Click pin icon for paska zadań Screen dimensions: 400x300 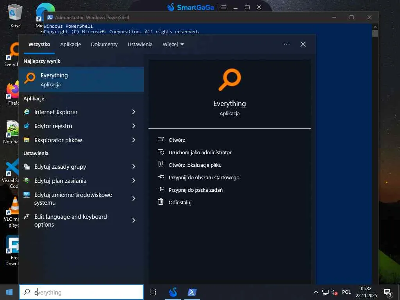161,189
